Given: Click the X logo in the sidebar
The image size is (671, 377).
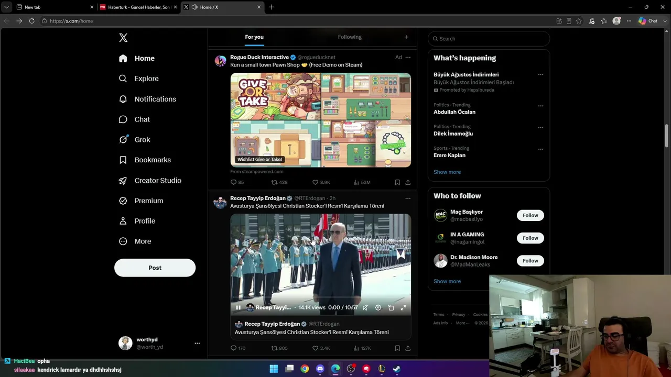Looking at the screenshot, I should [123, 38].
